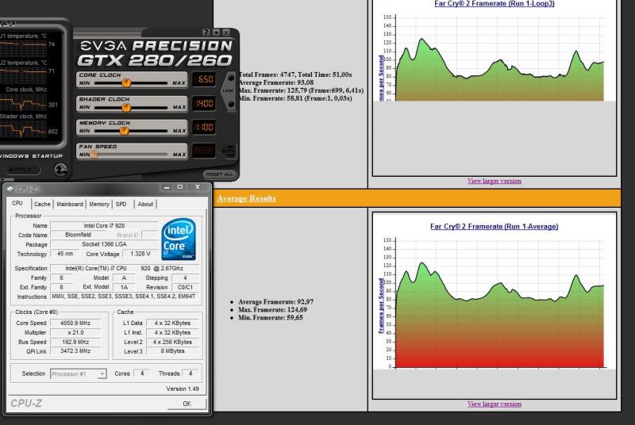Screen dimensions: 635x425
Task: Open Far Cry 2 Framerate Run 1-Average link
Action: coord(494,227)
